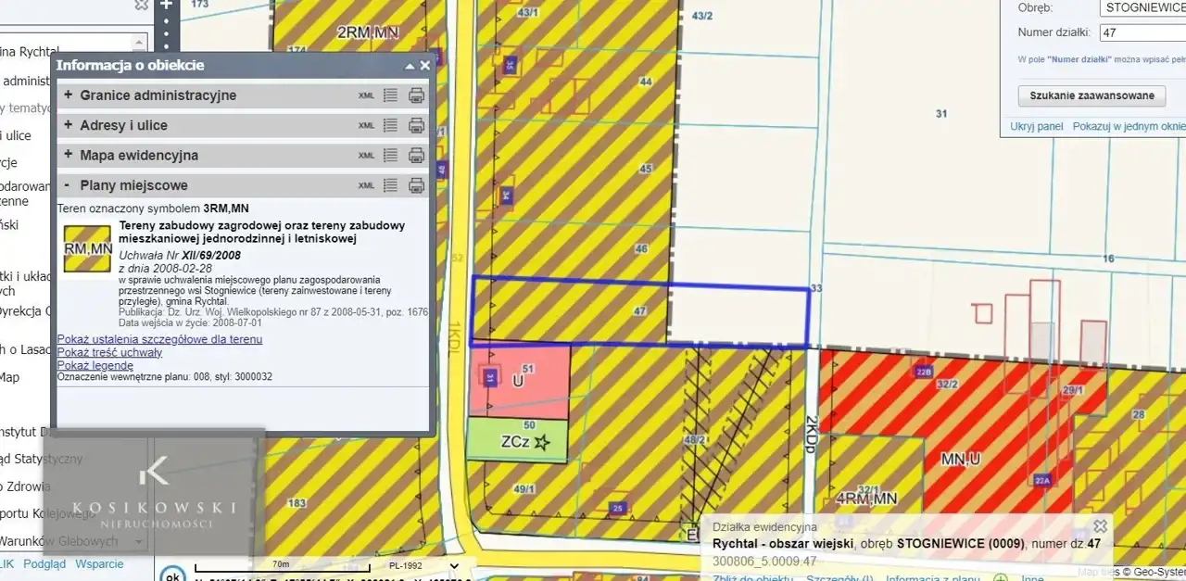Show the legend via Pokaż legendę
Screen dimensions: 1186x581
coord(95,365)
